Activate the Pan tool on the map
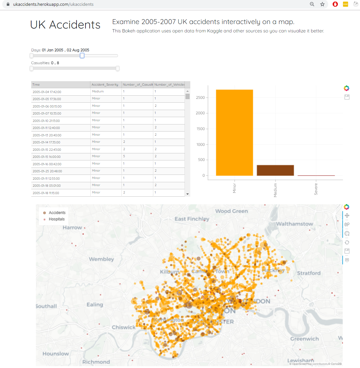Screen dimensions: 360x368 click(x=347, y=216)
